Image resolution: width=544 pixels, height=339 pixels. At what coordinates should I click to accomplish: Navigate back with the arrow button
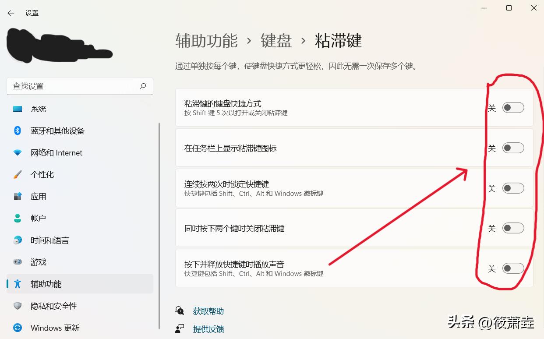click(x=10, y=13)
